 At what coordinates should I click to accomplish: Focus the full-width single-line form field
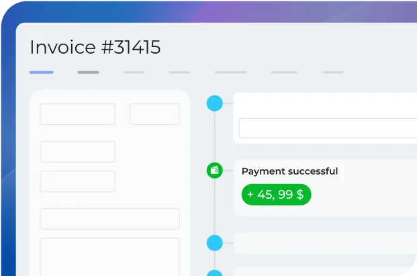109,219
